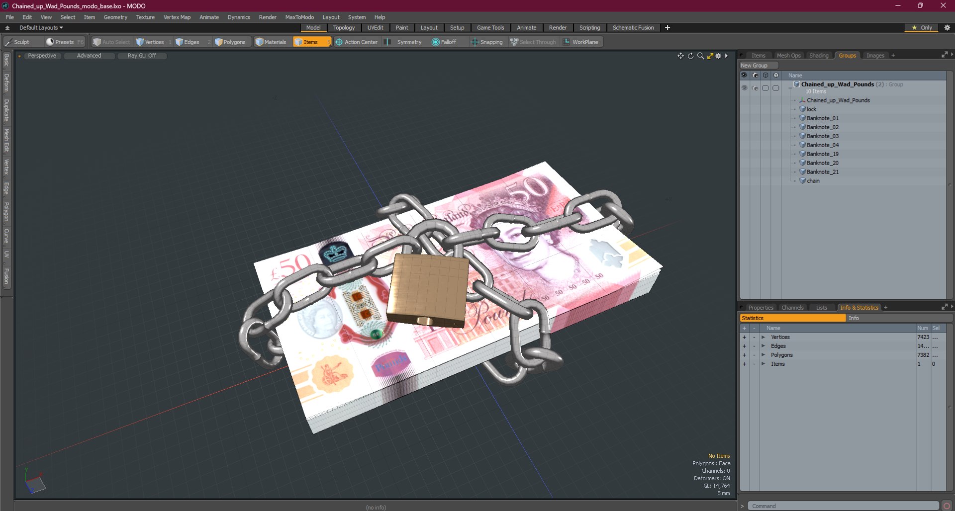Switch to the Channels tab
Screen dimensions: 955x511
(x=792, y=308)
